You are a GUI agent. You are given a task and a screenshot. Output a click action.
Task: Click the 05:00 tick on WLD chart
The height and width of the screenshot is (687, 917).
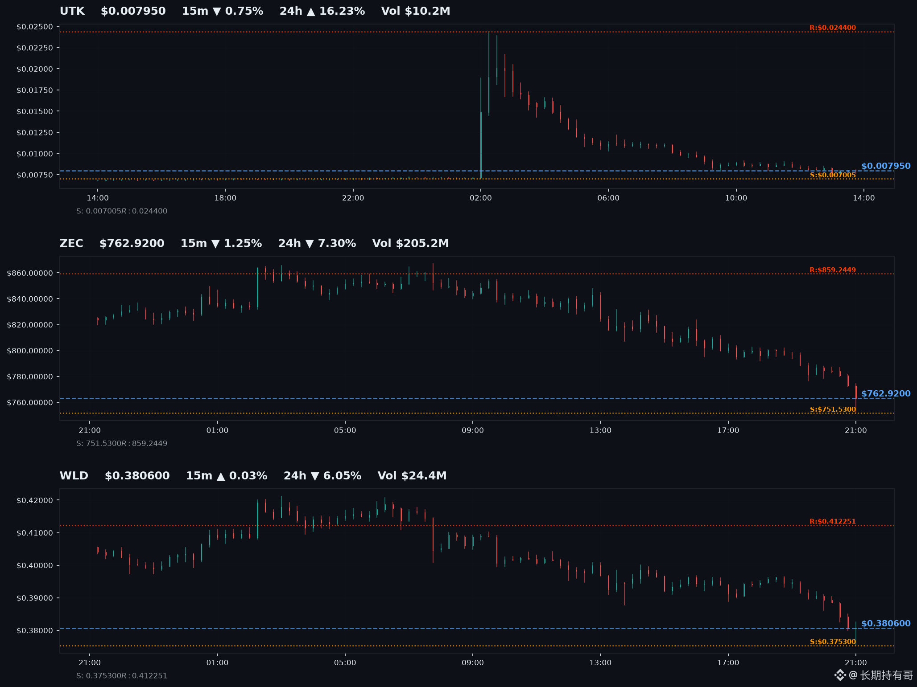345,663
